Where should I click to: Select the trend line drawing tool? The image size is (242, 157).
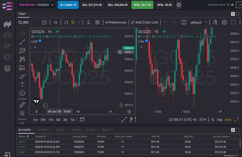(x=22, y=42)
